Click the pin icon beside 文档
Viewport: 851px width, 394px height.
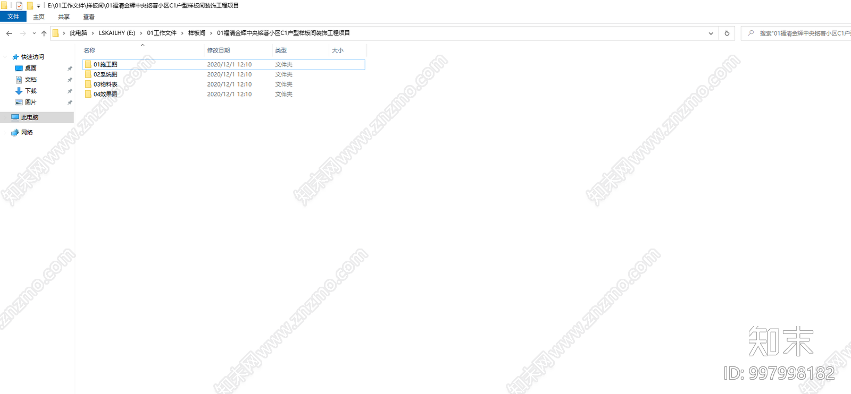[70, 80]
